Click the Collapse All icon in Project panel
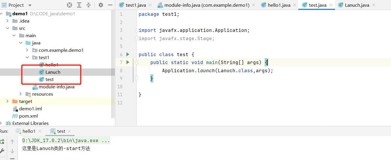This screenshot has height=160, width=391. pos(89,5)
